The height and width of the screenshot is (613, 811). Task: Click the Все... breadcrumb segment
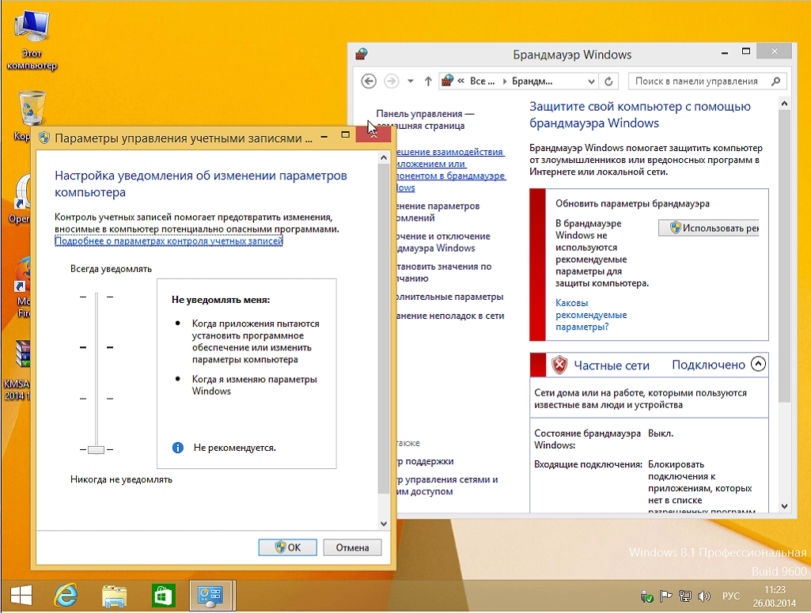tap(482, 81)
